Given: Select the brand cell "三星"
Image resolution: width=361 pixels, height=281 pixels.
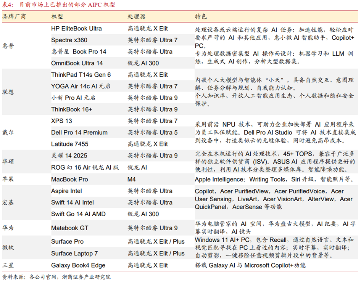Looking at the screenshot, I should [x=8, y=265].
